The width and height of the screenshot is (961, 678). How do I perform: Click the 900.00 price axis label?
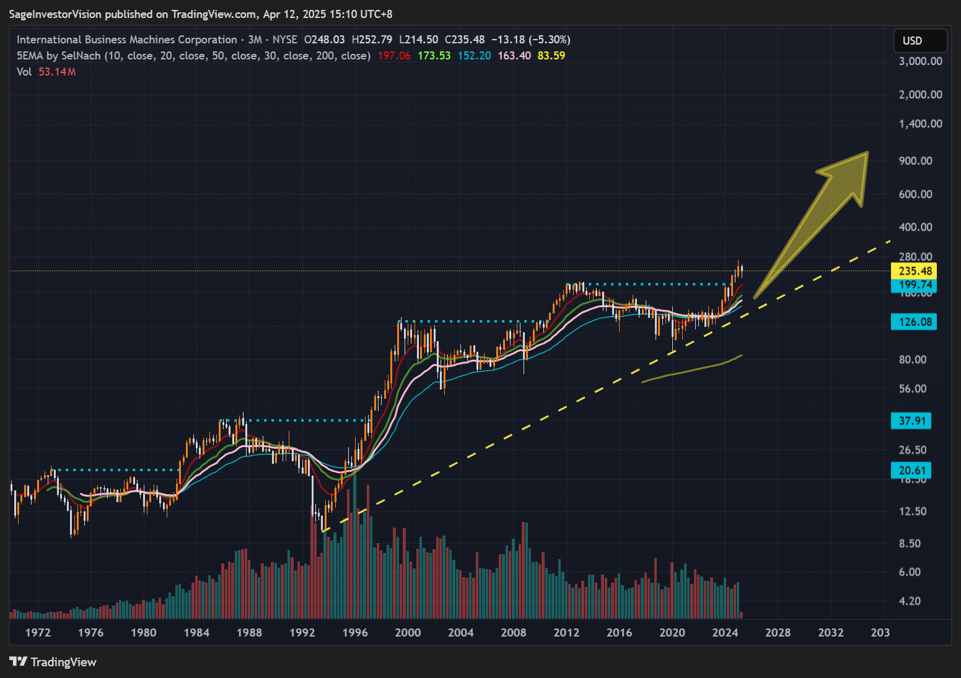[916, 161]
